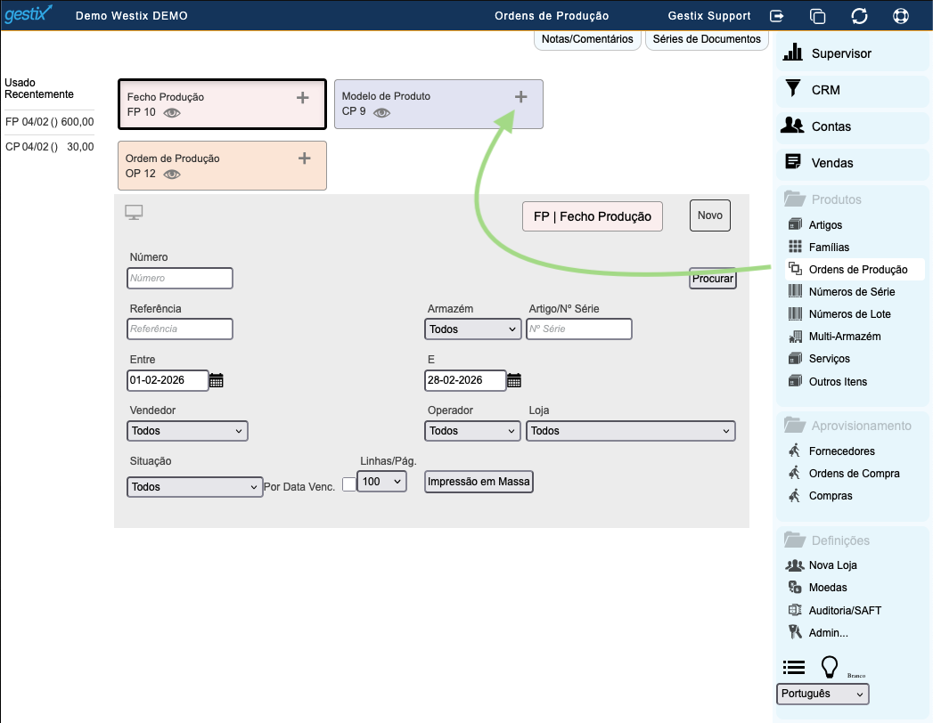Toggle eye icon on Fecho Produção card
Screen dimensions: 933x723
coord(172,113)
